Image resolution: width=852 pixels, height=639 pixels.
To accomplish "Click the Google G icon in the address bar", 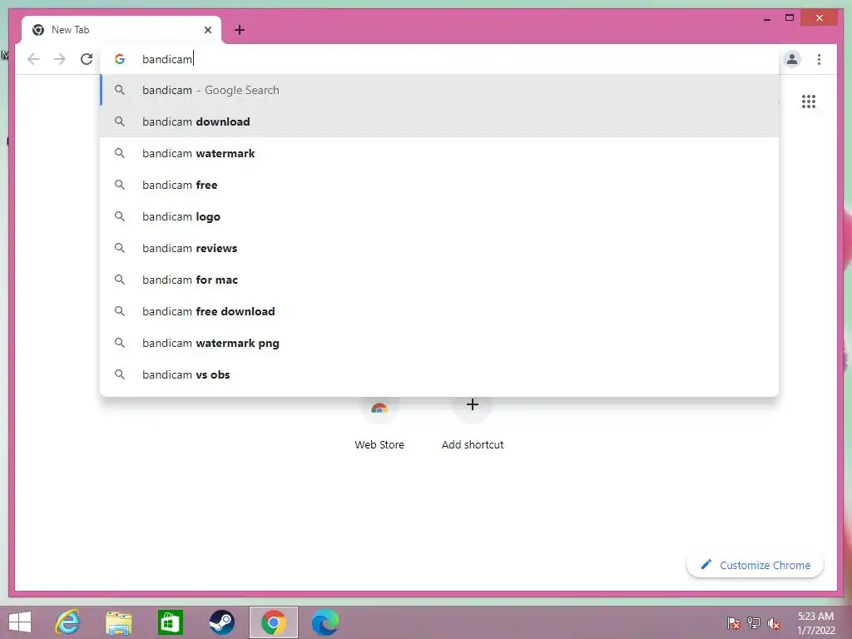I will tap(120, 59).
